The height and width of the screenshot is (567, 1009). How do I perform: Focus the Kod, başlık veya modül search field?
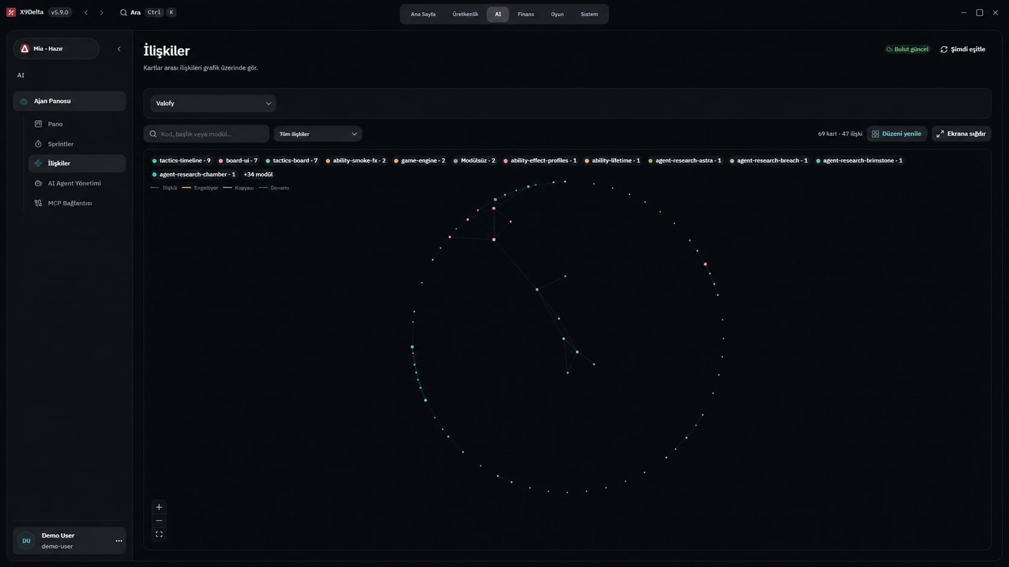[x=206, y=134]
